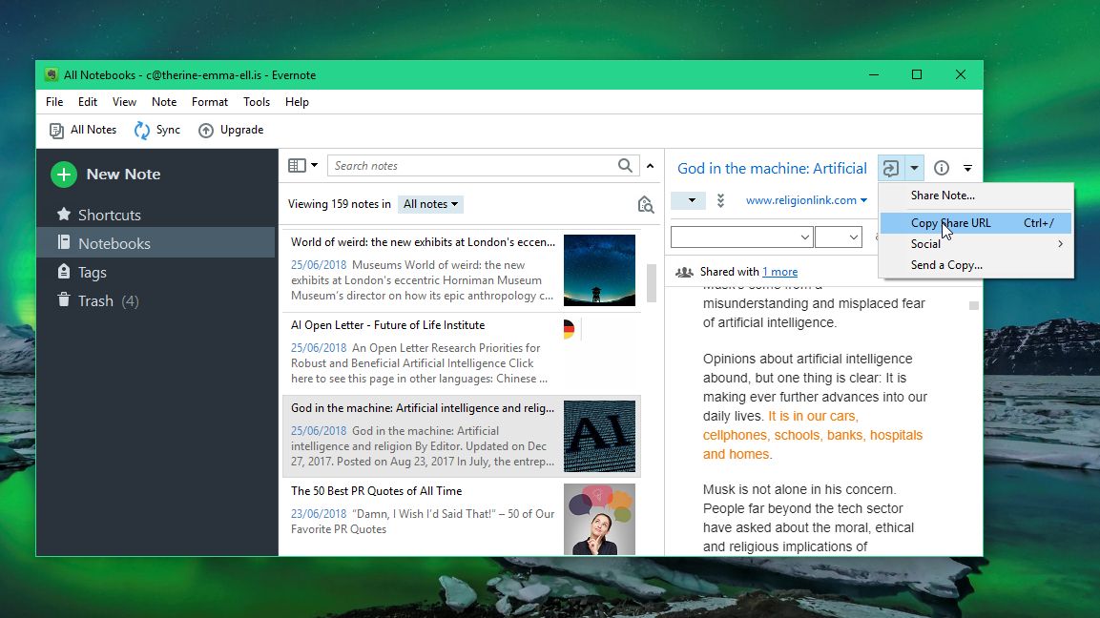Screen dimensions: 1100x618
Task: Expand the www.religionlink.com URL dropdown
Action: coord(863,200)
